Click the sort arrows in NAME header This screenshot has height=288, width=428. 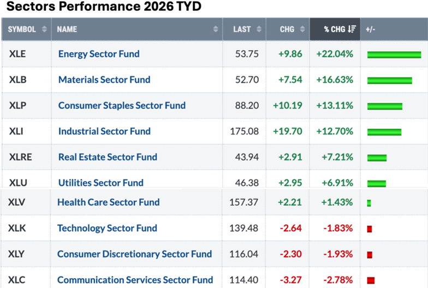click(217, 29)
